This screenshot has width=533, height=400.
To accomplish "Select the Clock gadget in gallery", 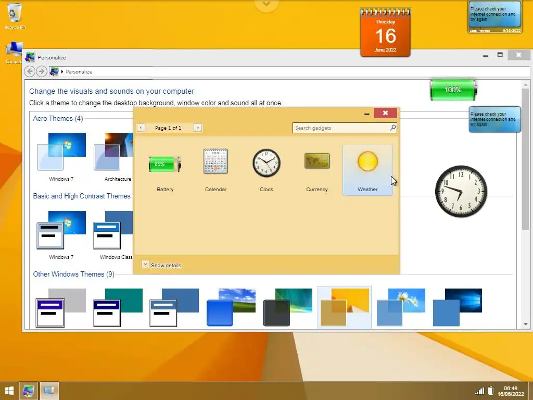I will tap(266, 170).
